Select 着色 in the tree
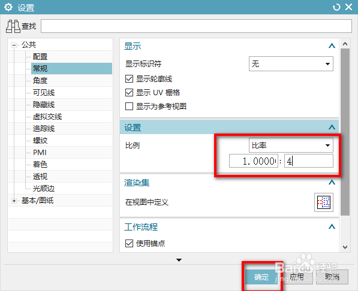 pyautogui.click(x=40, y=165)
